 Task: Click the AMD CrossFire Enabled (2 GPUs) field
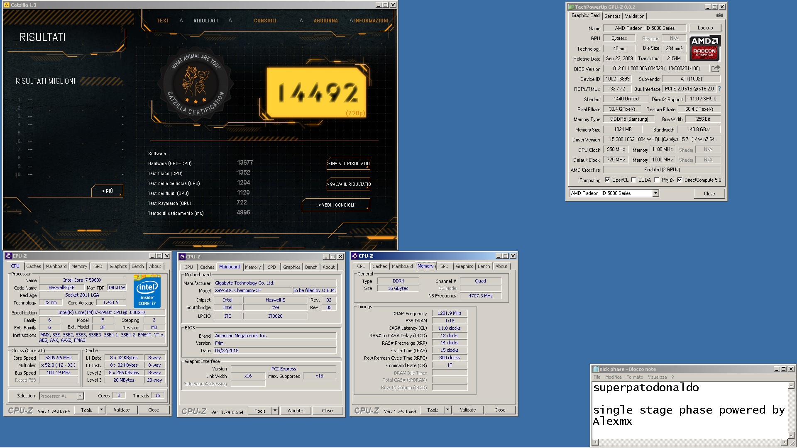click(x=662, y=170)
